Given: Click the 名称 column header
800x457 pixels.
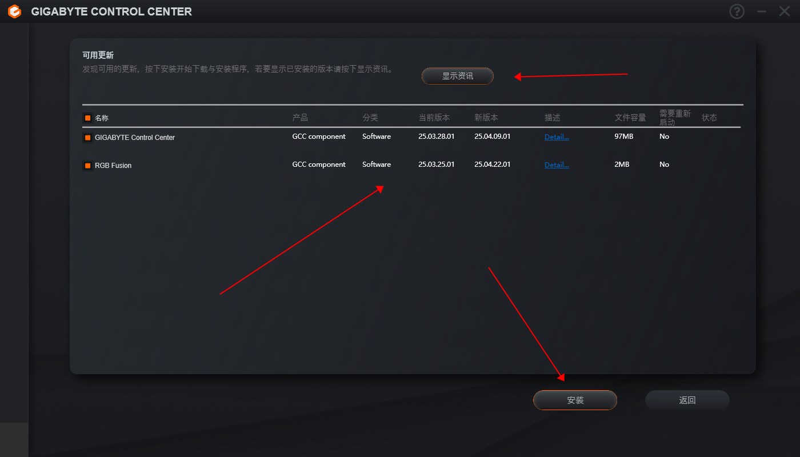Looking at the screenshot, I should [102, 118].
